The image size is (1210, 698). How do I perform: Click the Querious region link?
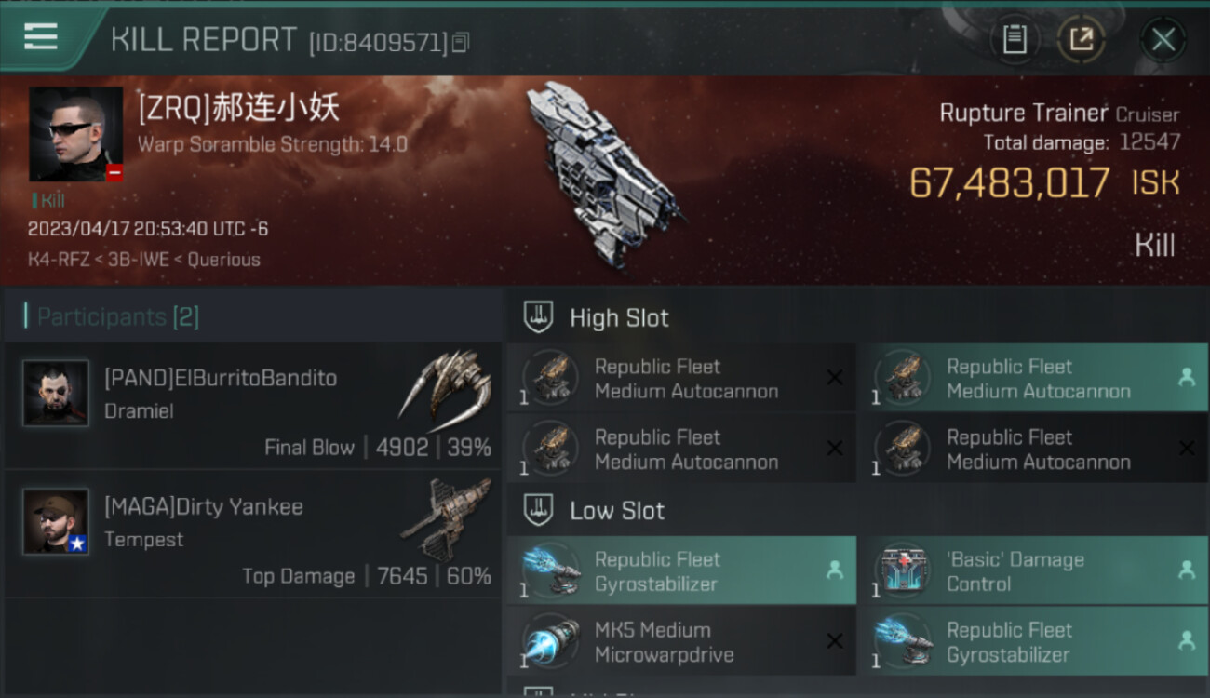(x=224, y=260)
